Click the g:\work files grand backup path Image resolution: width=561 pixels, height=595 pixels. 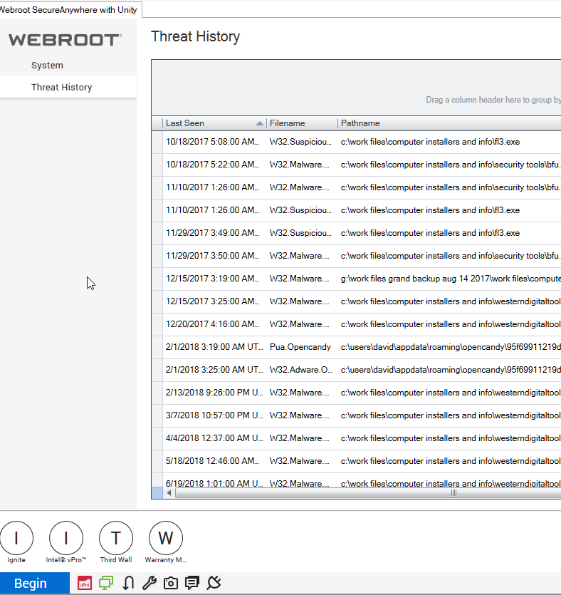click(451, 279)
